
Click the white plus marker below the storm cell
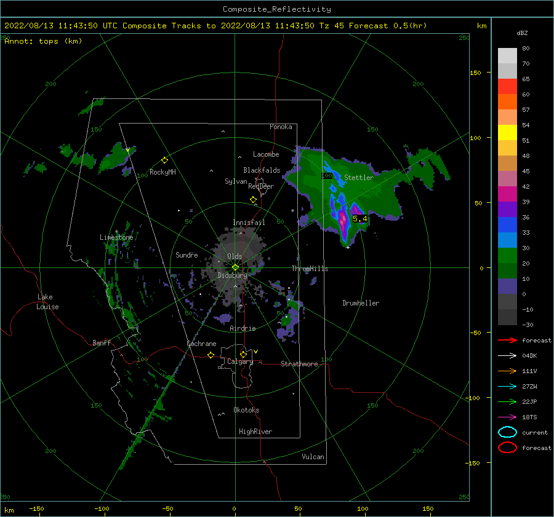348,247
